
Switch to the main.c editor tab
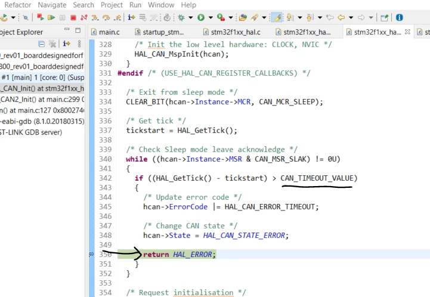click(x=106, y=32)
